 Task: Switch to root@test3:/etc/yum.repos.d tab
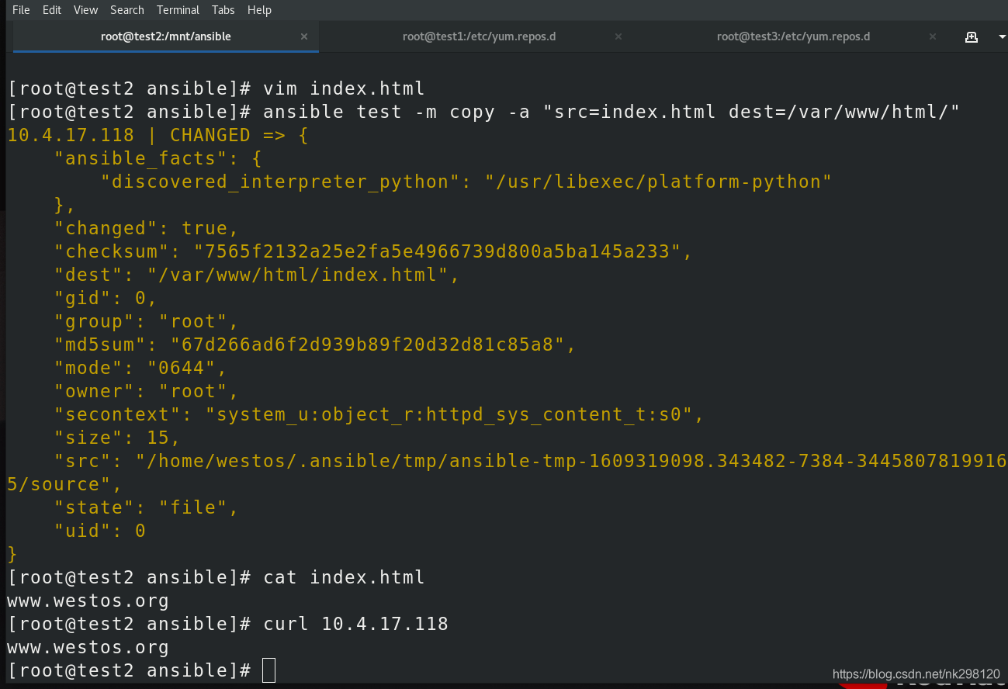pos(793,36)
